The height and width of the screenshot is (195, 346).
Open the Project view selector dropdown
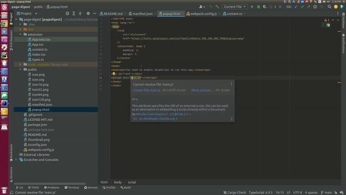click(27, 14)
